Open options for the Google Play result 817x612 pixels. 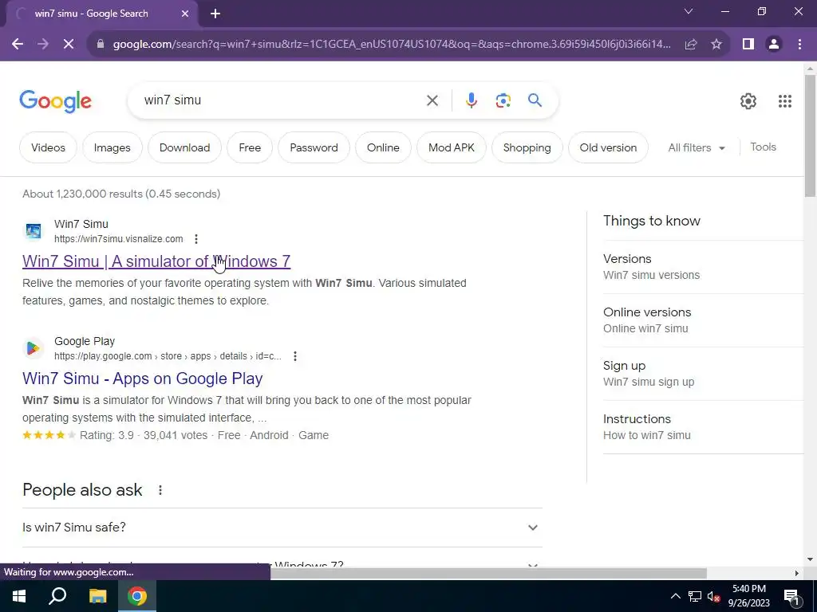point(295,356)
